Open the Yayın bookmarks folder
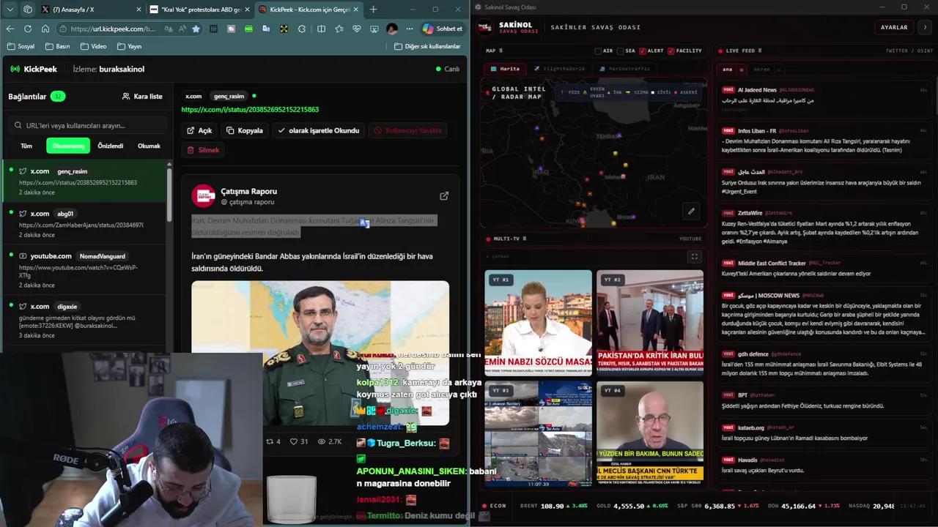 [128, 46]
